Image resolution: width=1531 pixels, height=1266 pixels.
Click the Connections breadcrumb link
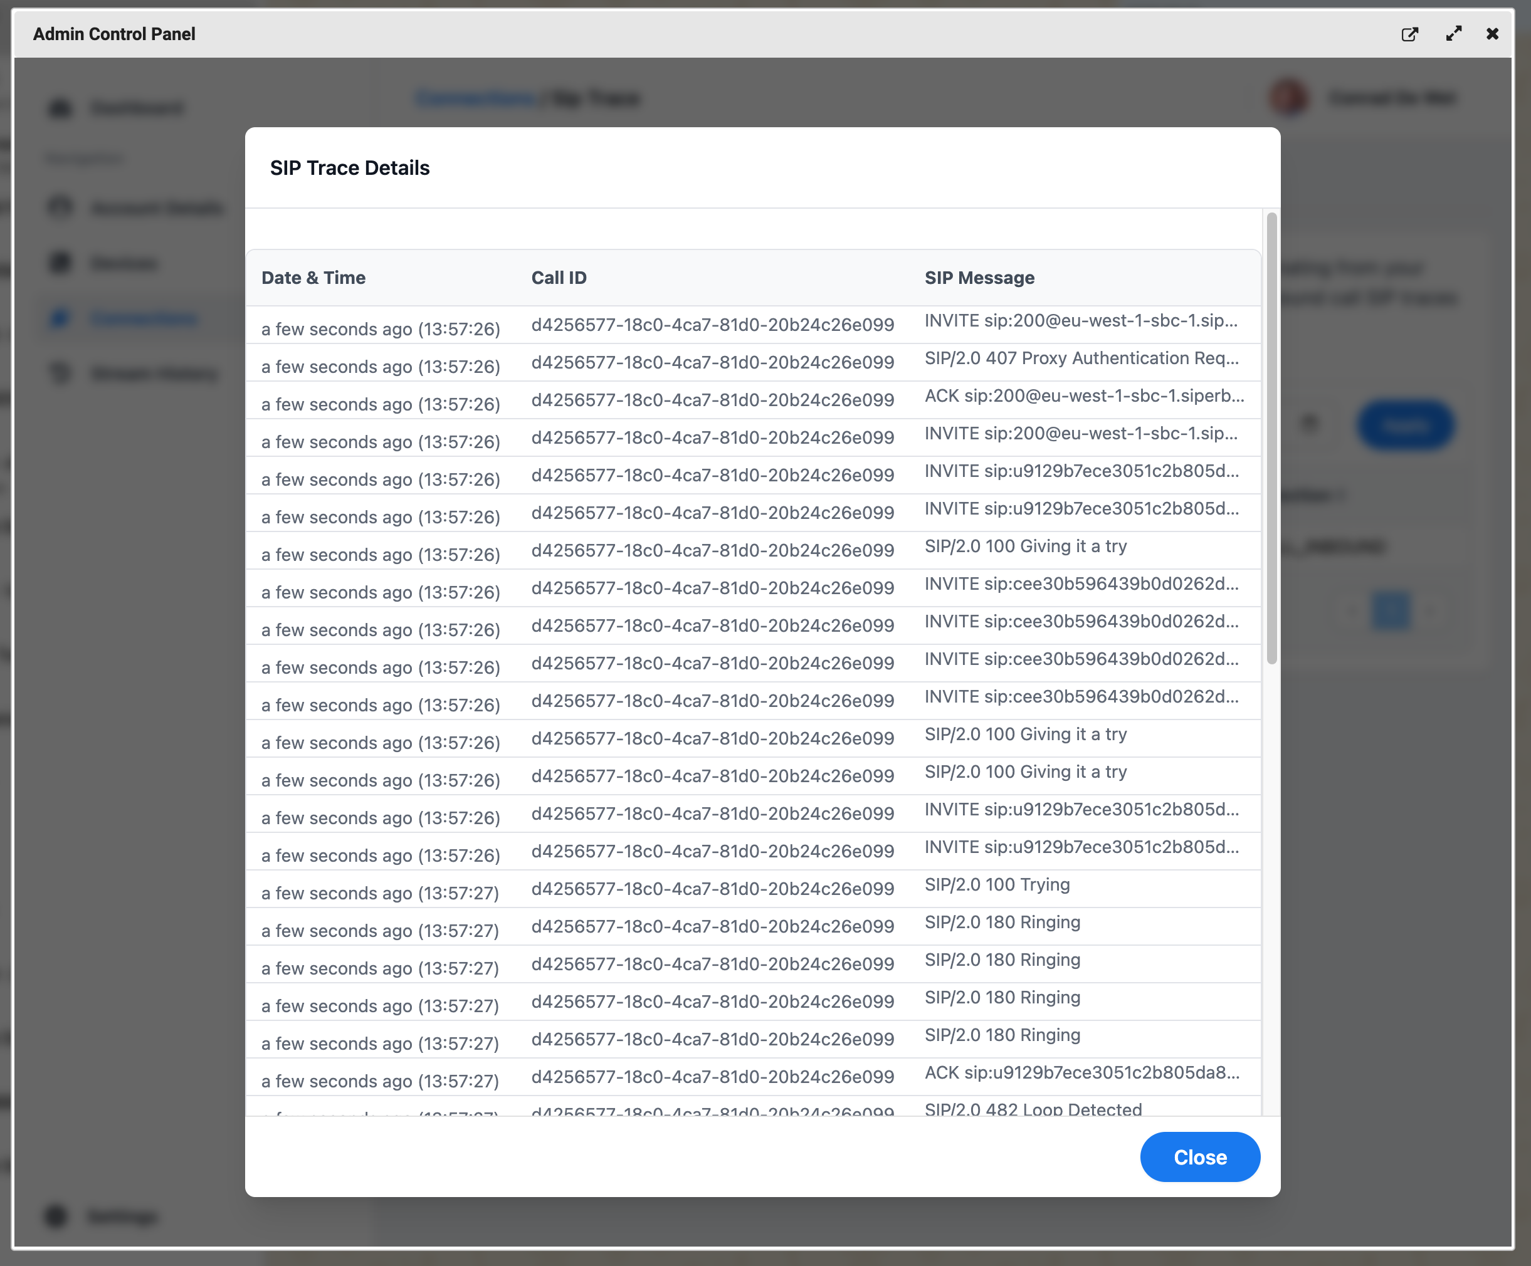476,98
